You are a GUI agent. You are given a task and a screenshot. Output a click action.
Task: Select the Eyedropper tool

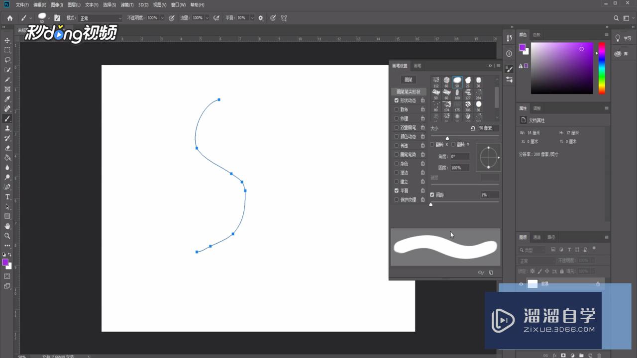click(7, 99)
